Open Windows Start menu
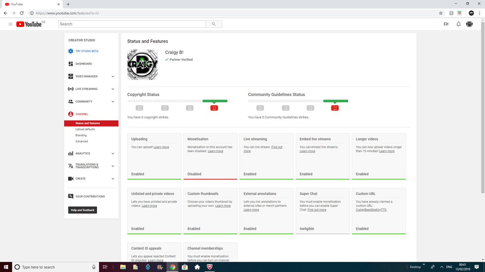 tap(6, 267)
